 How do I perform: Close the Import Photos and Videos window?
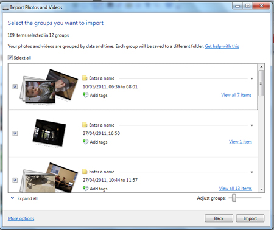[261, 6]
